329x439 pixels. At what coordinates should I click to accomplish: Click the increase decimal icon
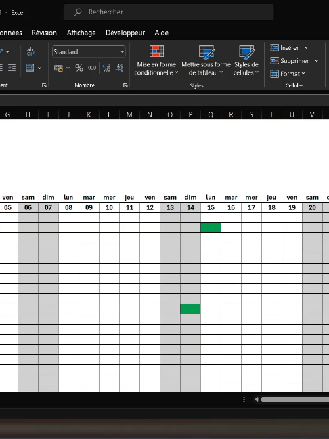click(106, 68)
